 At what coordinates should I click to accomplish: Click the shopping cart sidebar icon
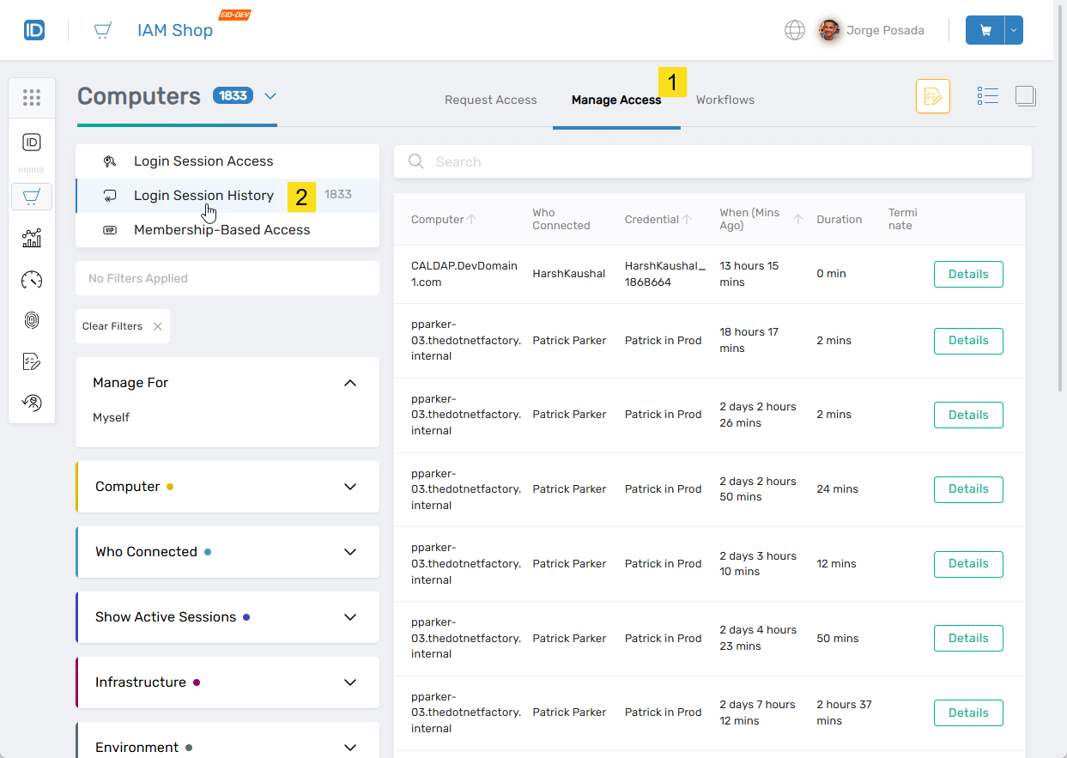[32, 197]
